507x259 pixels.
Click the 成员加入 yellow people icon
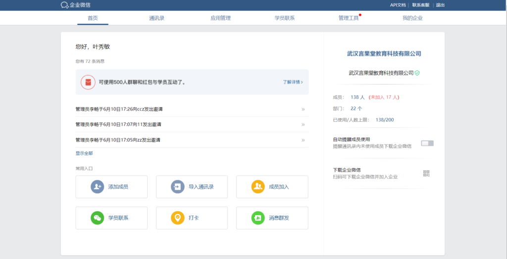(x=257, y=187)
